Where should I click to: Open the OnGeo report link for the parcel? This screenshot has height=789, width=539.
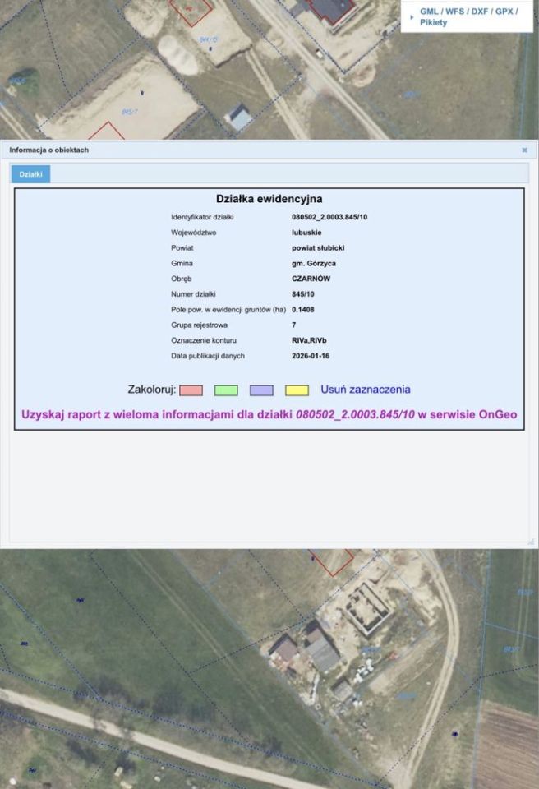(x=269, y=414)
